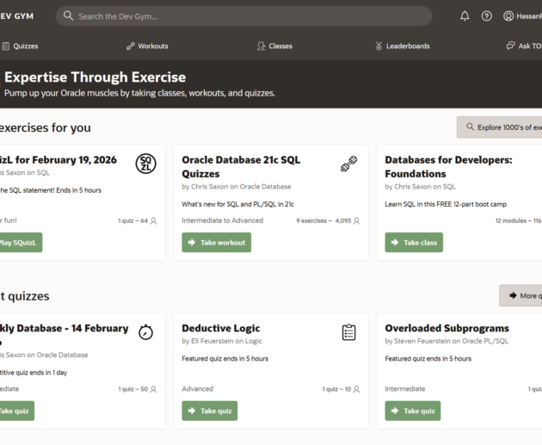
Task: Click the search magnifier icon
Action: (68, 15)
